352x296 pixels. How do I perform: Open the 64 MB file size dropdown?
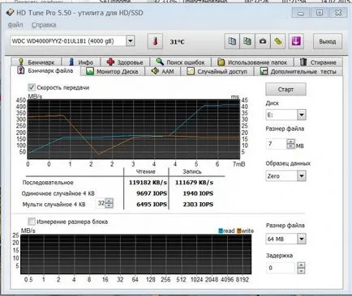tap(302, 239)
